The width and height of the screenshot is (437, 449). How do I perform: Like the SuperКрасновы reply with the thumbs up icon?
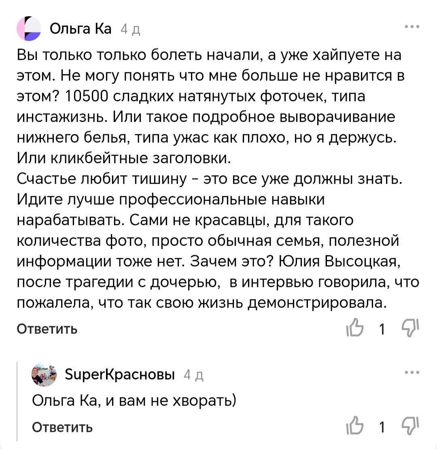tap(355, 426)
